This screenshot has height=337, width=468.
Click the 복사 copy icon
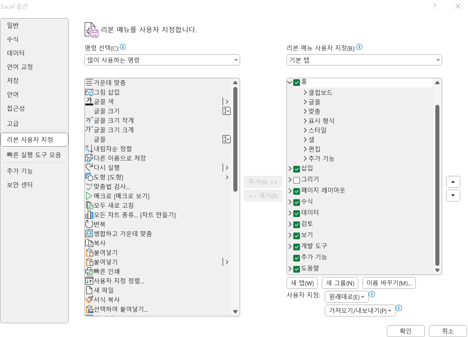point(89,243)
